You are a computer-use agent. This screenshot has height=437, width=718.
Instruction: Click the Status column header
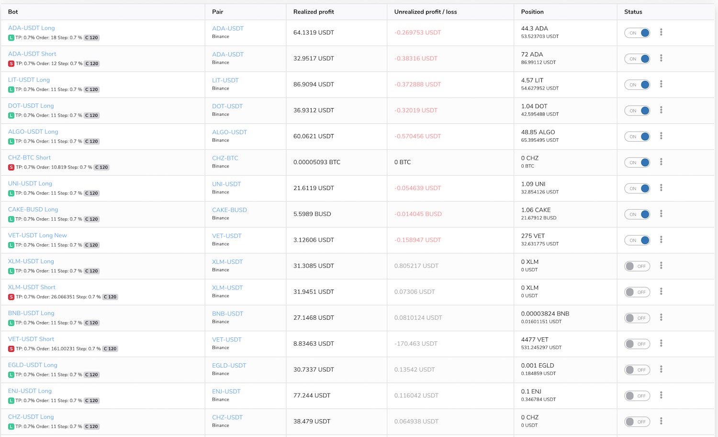(633, 12)
